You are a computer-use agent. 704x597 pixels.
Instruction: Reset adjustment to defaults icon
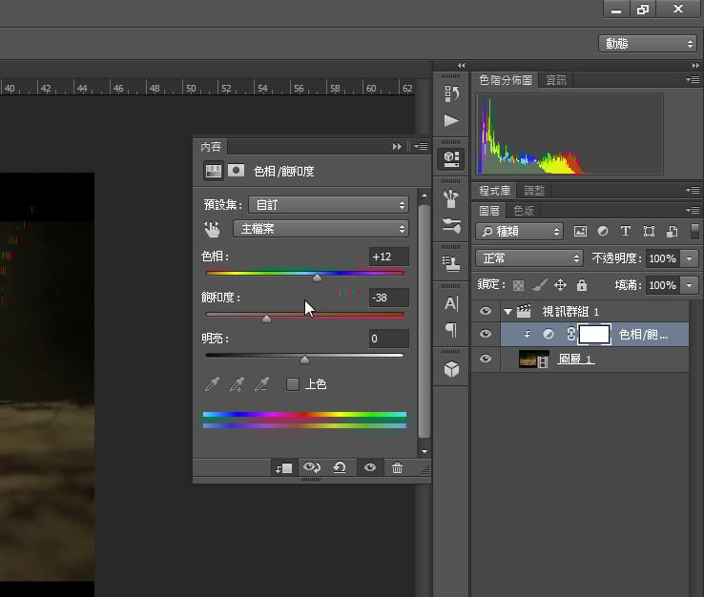tap(339, 467)
